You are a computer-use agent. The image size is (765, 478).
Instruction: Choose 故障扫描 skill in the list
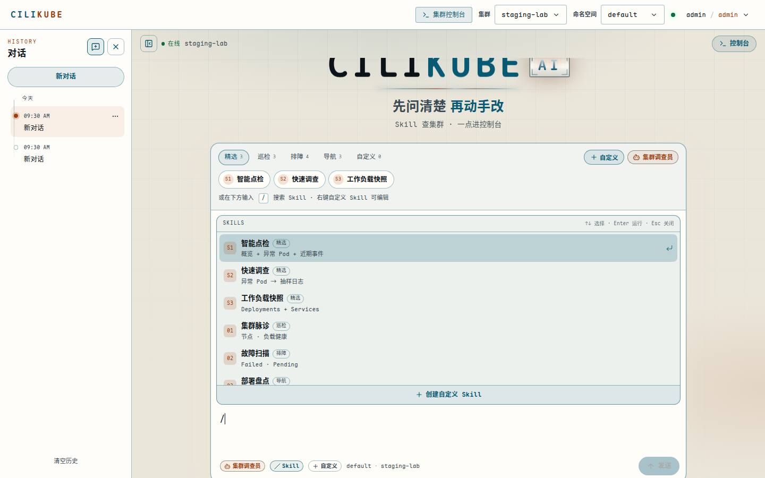click(448, 358)
